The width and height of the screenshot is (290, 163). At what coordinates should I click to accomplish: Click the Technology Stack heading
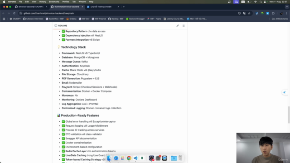(73, 47)
